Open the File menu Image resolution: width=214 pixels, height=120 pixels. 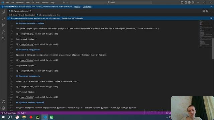click(7, 2)
